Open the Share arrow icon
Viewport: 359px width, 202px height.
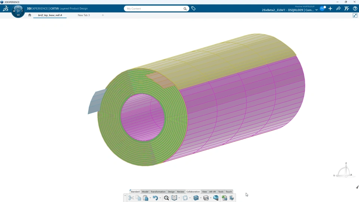point(338,9)
